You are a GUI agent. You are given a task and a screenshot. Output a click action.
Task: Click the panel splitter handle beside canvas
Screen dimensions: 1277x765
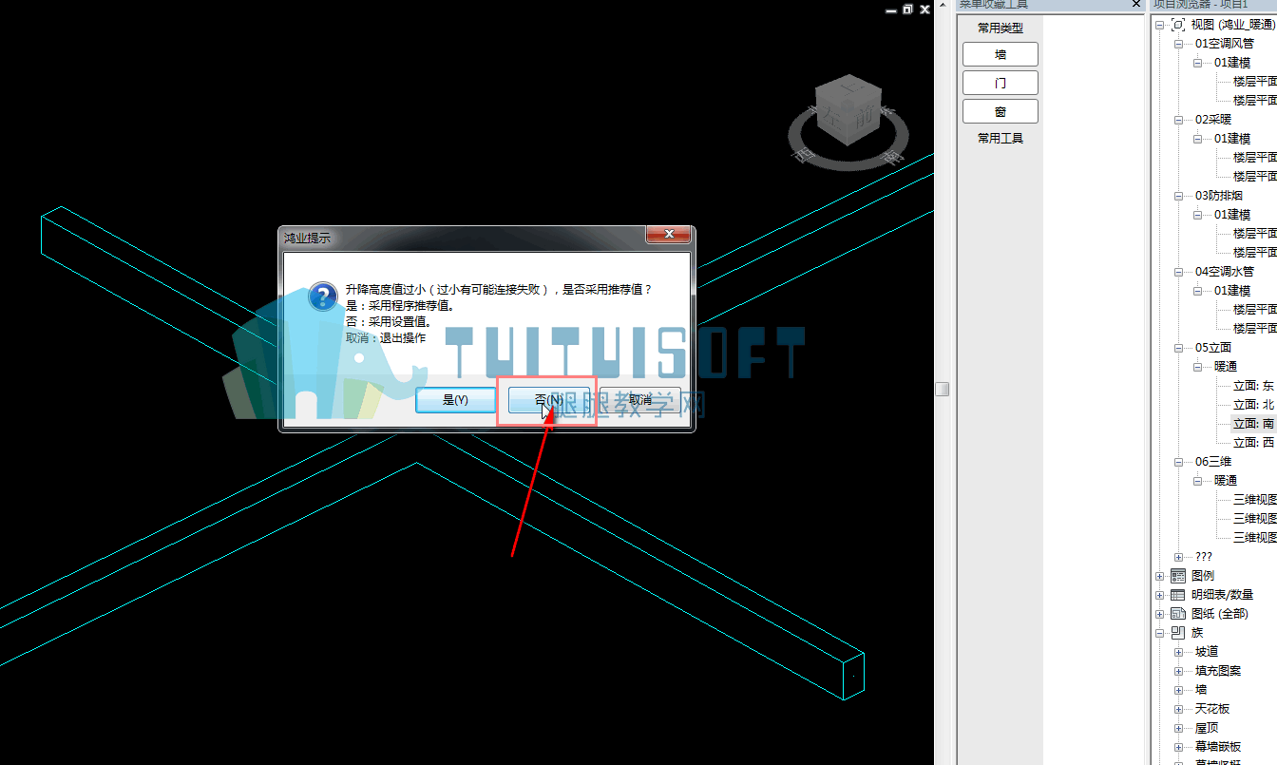(942, 389)
